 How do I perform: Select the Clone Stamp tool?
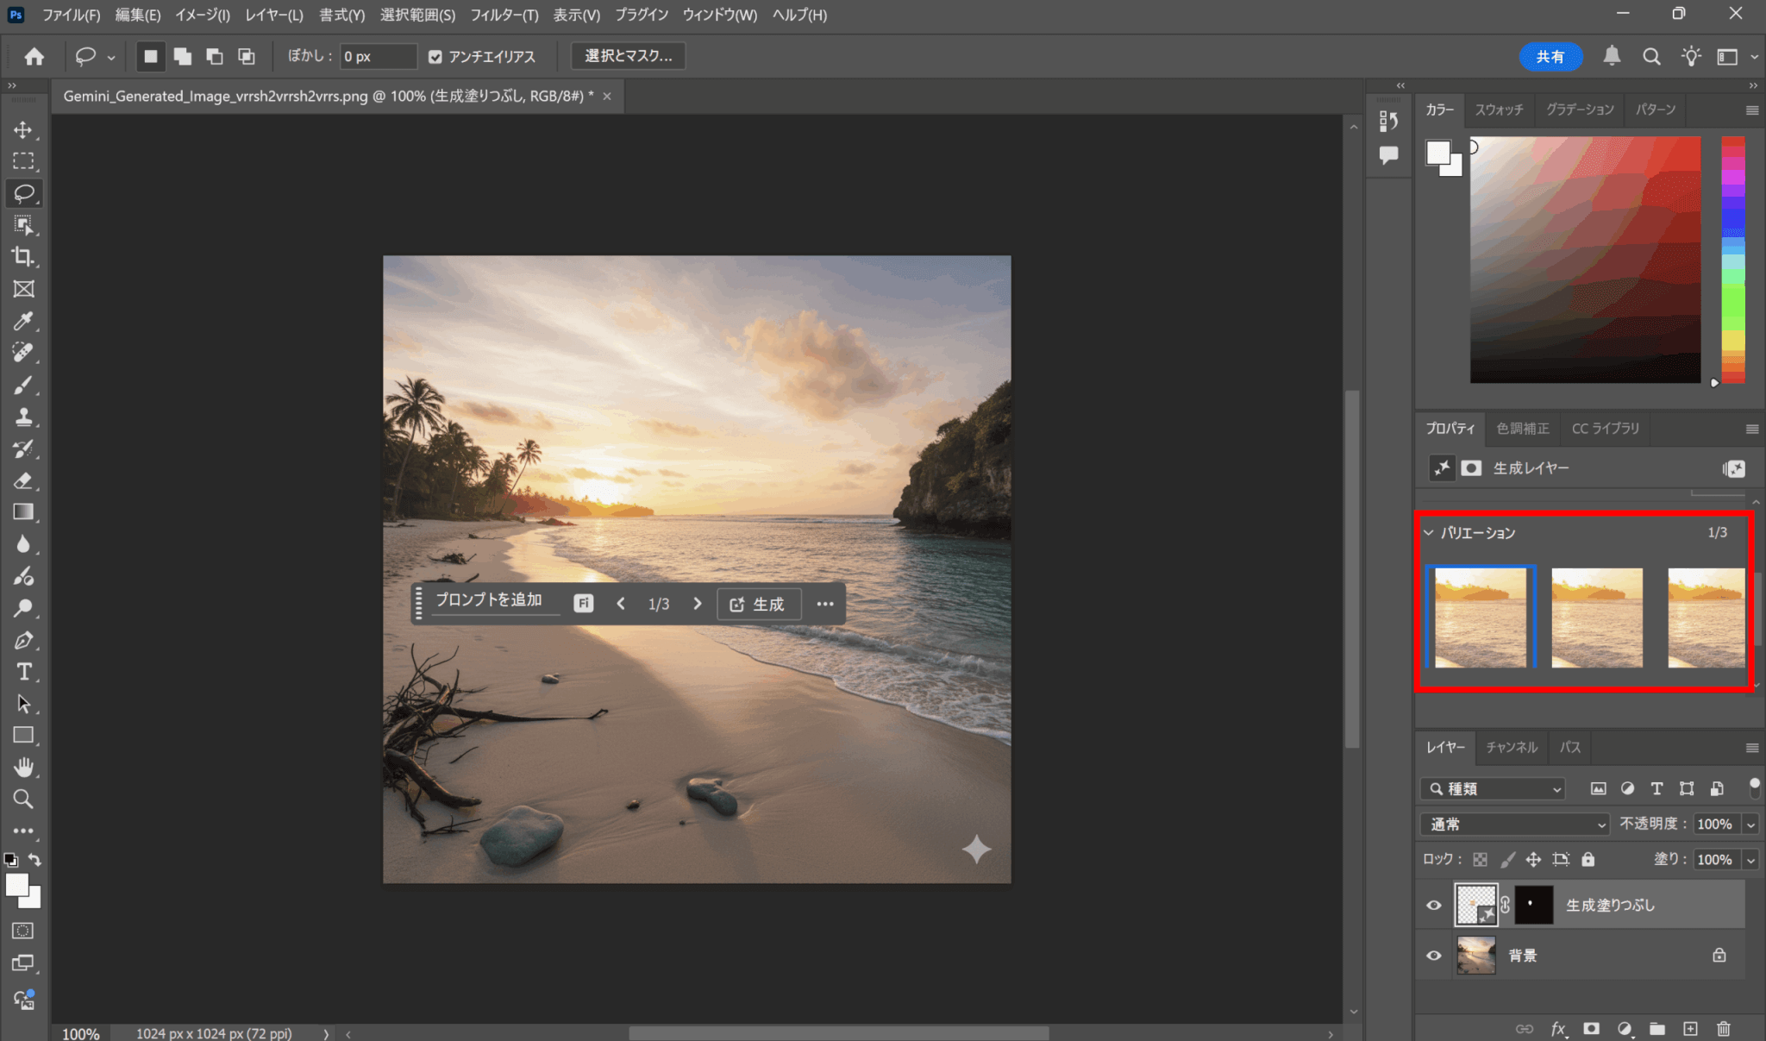23,417
